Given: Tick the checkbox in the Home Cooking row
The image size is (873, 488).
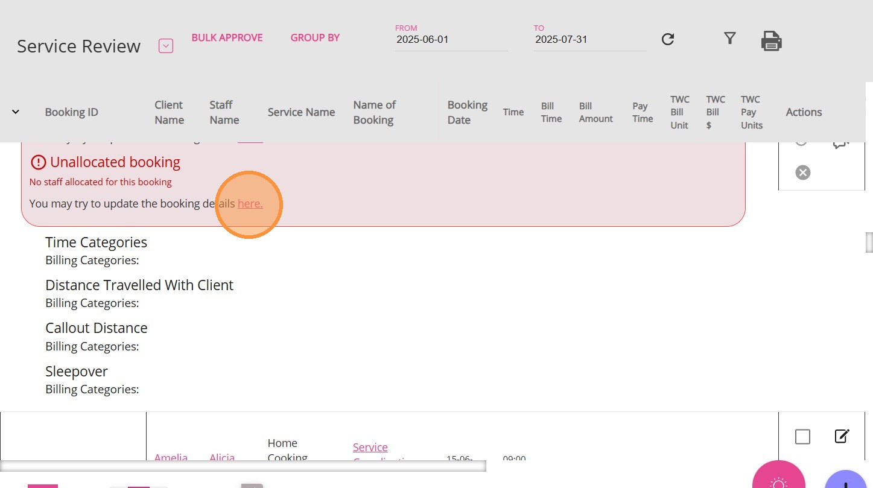Looking at the screenshot, I should click(802, 436).
